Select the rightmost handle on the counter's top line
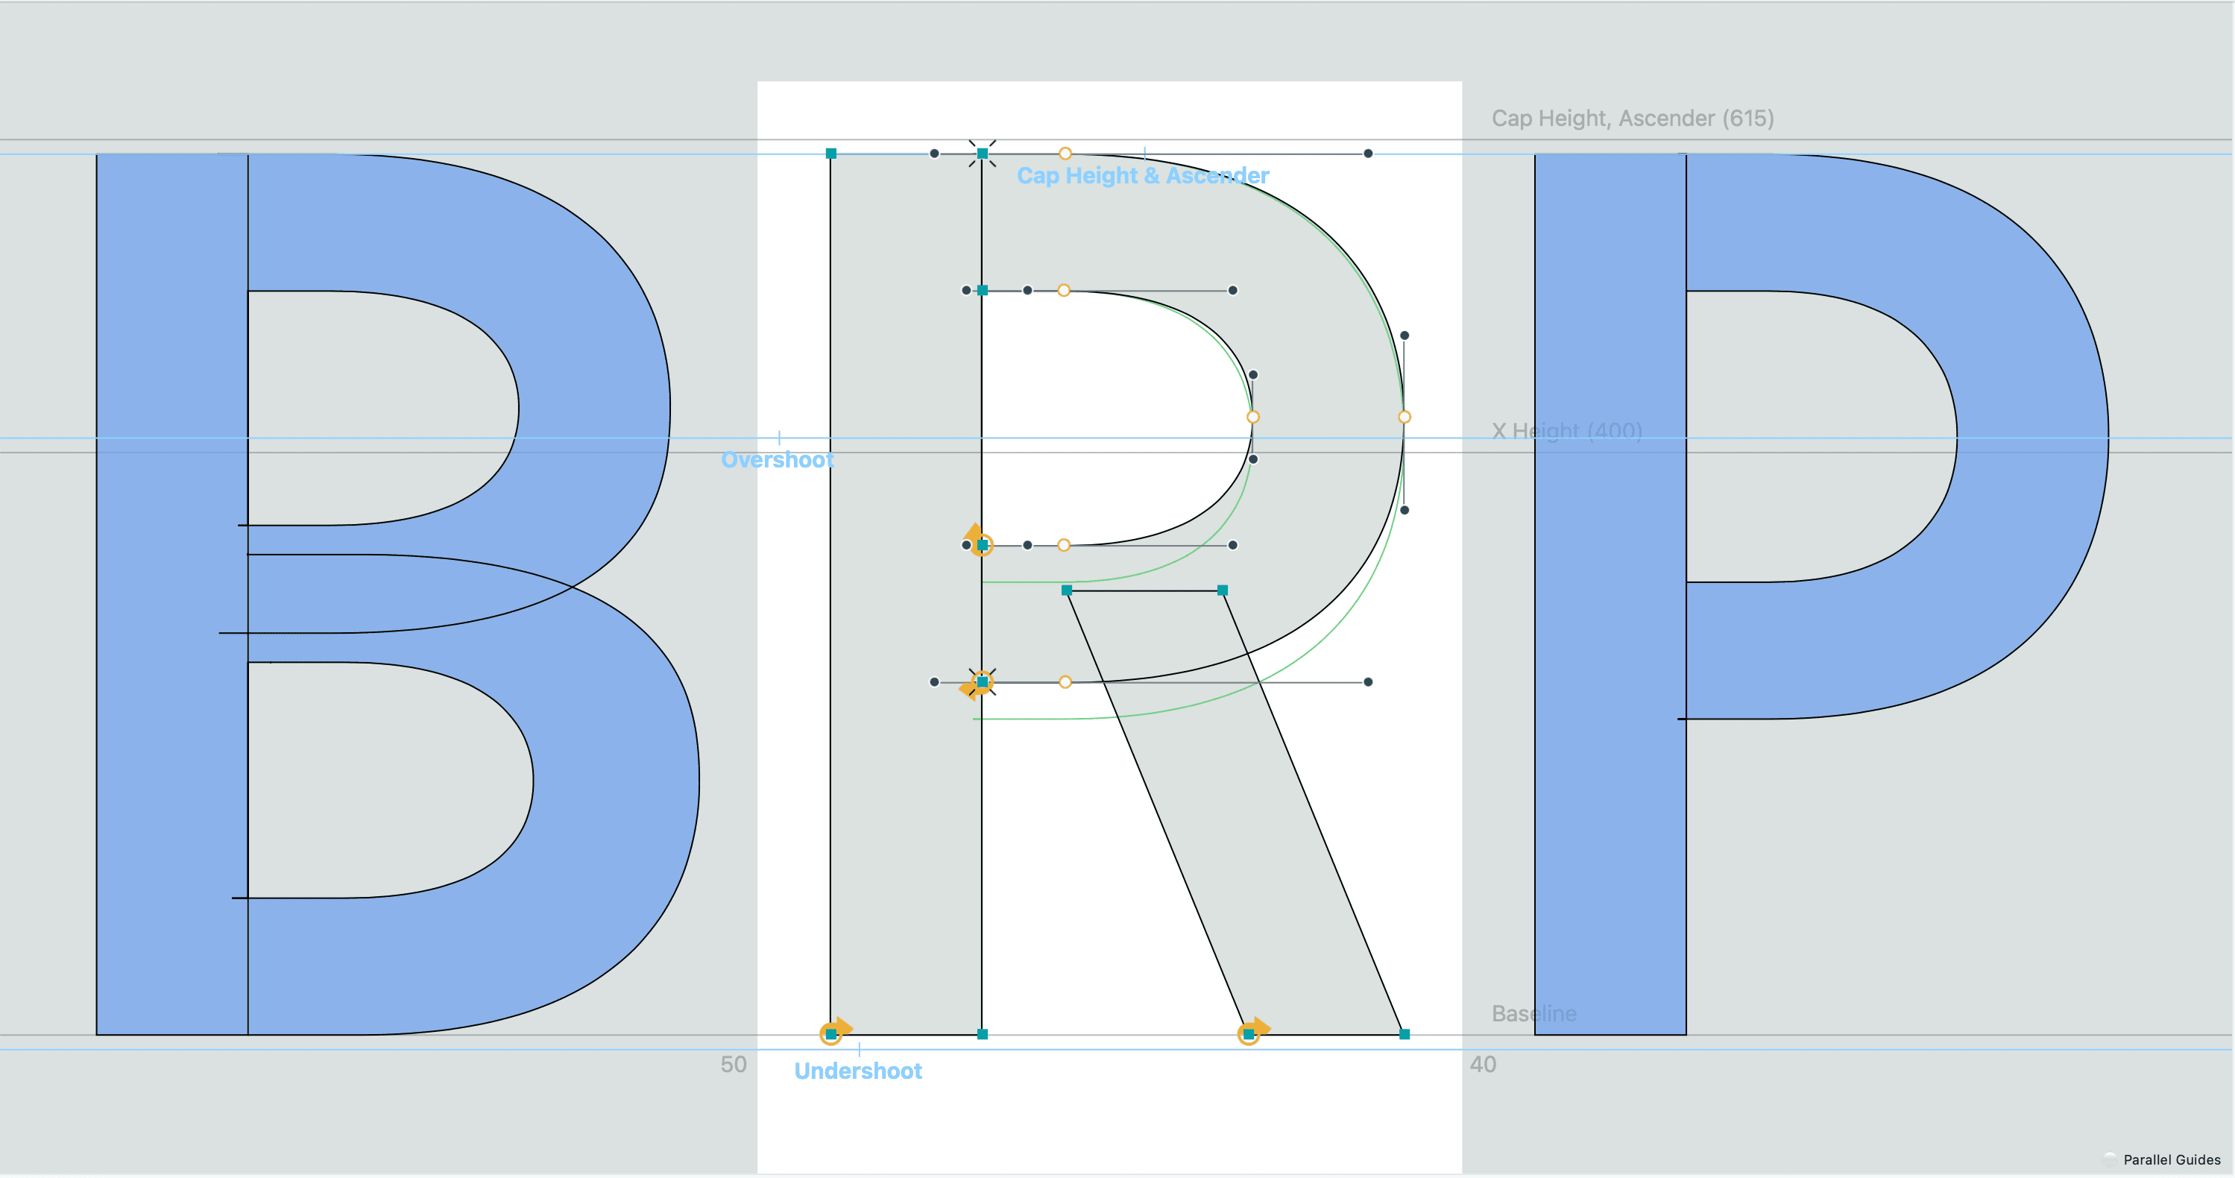The width and height of the screenshot is (2235, 1178). click(x=1233, y=291)
